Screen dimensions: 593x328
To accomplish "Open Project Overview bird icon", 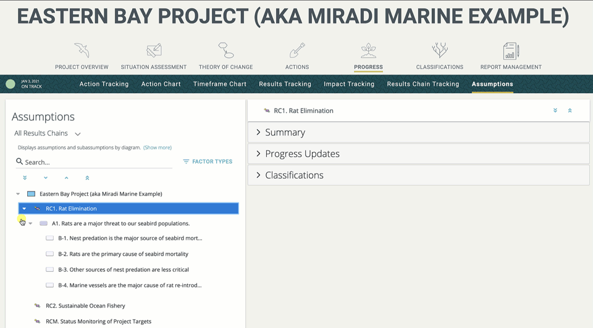I will click(82, 50).
